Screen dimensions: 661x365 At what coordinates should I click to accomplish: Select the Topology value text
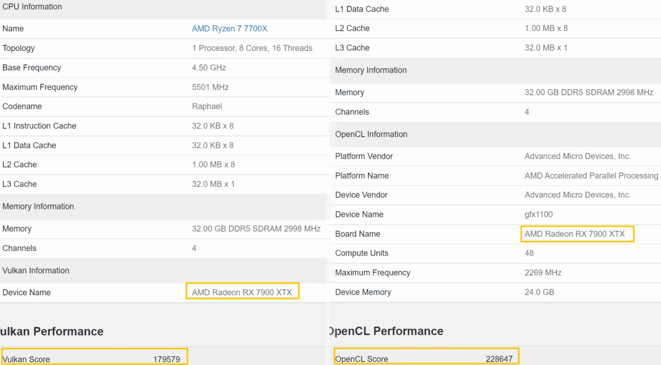coord(252,48)
